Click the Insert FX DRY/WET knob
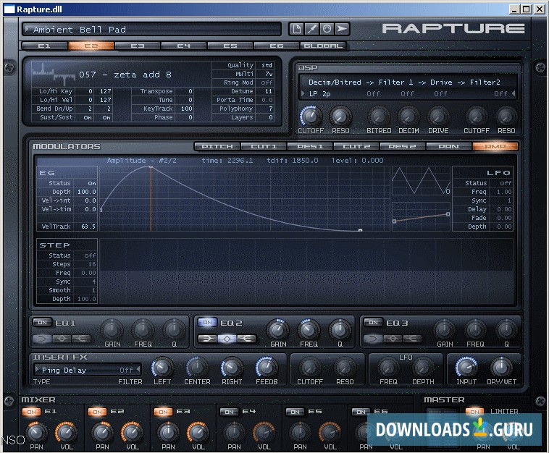 tap(501, 368)
